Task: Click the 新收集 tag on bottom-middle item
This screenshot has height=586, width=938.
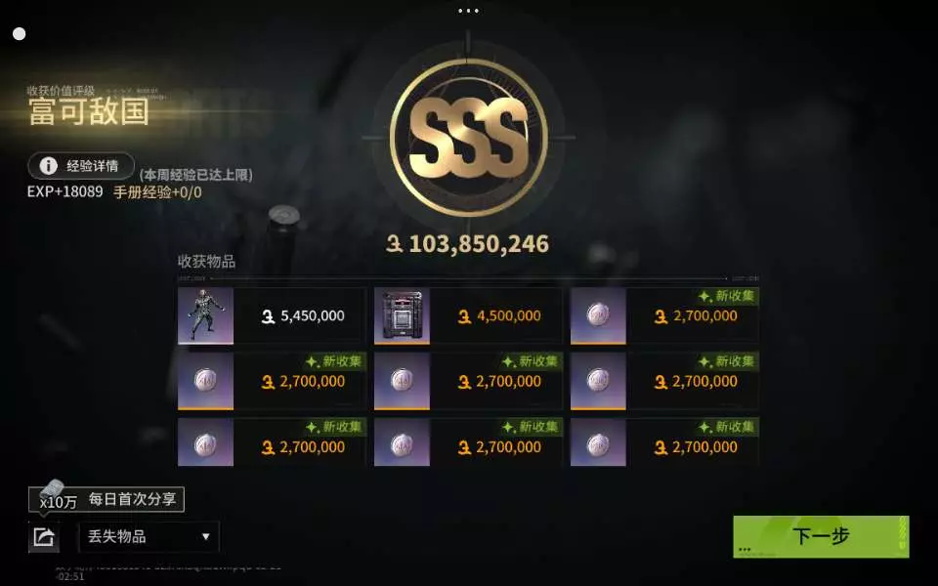Action: (530, 427)
